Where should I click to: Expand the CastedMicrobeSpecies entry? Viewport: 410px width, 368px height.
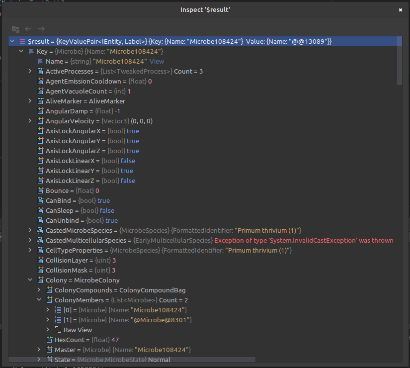click(30, 230)
